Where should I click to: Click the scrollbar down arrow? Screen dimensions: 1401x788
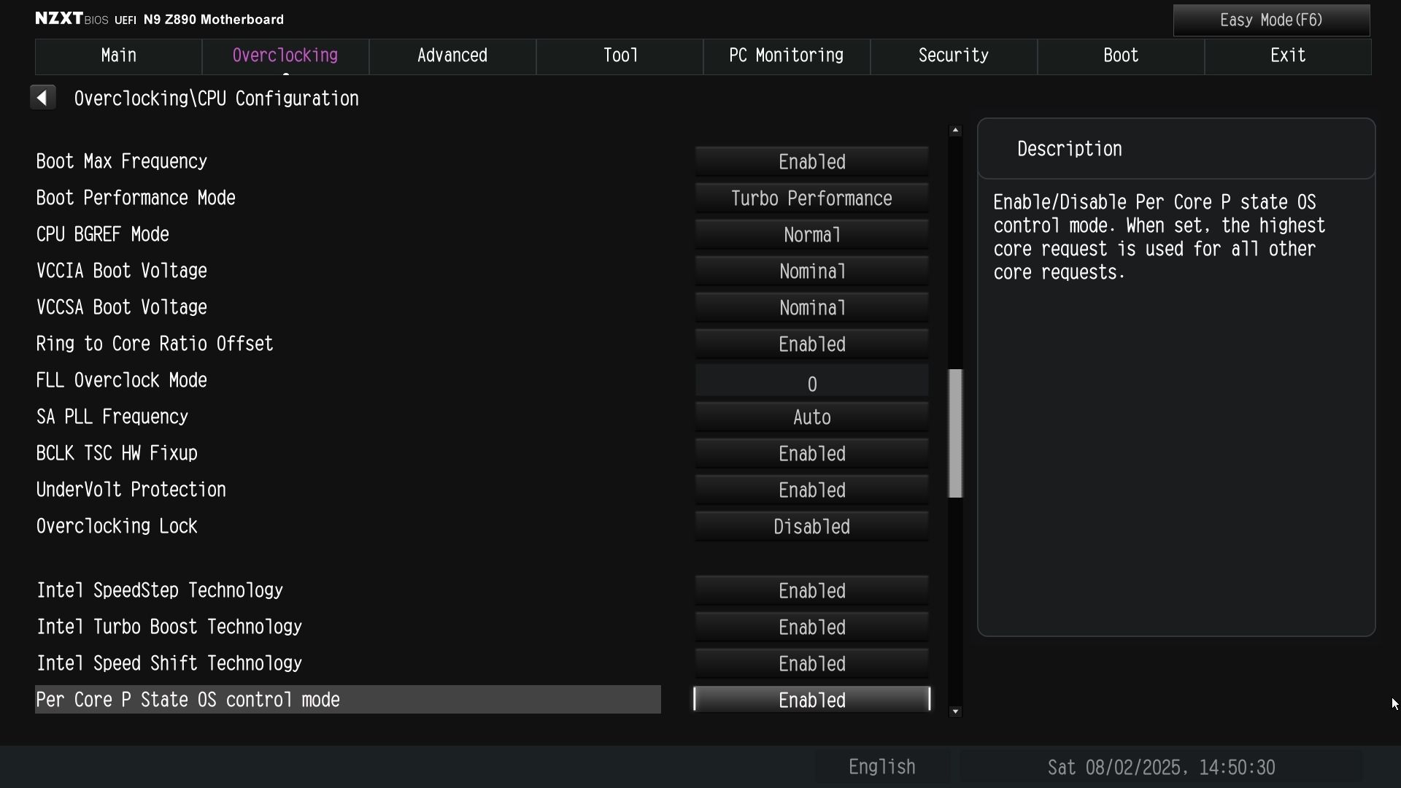click(955, 711)
